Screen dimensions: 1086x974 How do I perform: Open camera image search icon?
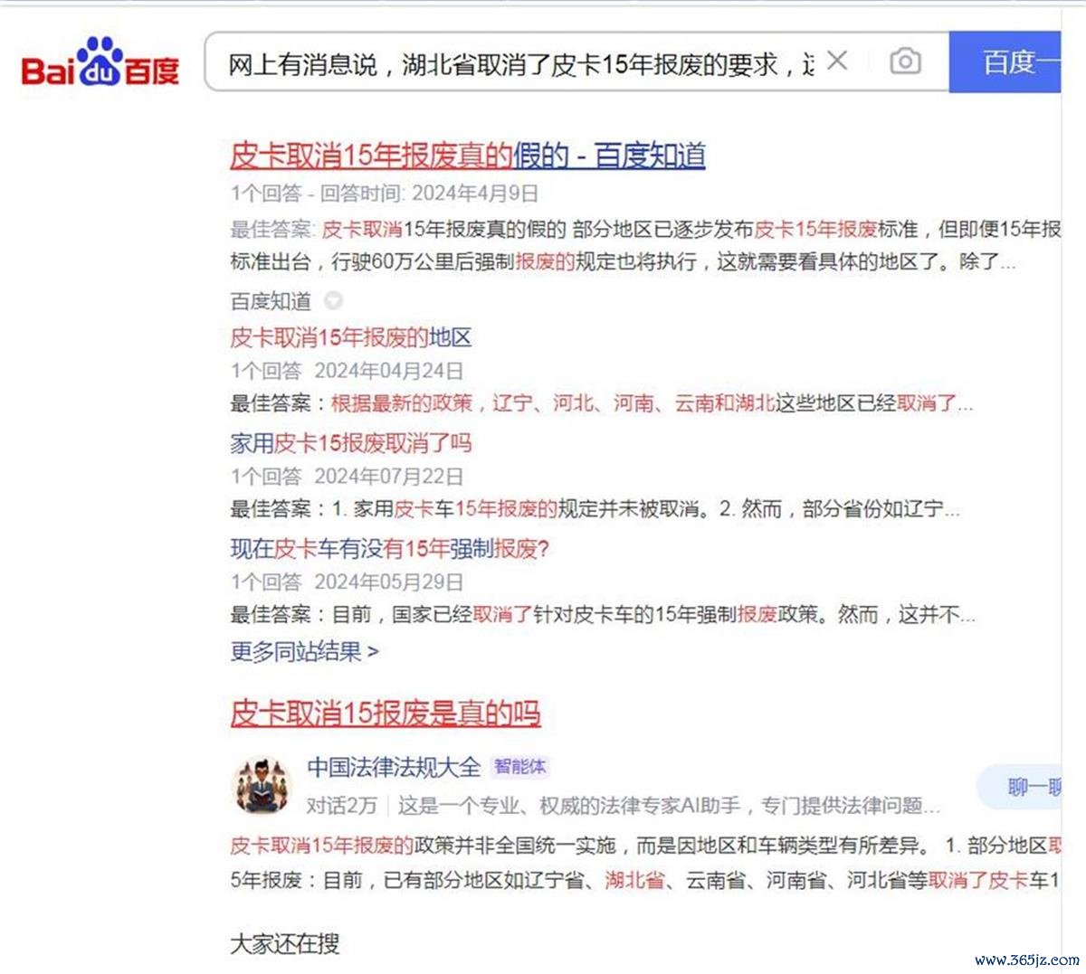[905, 61]
